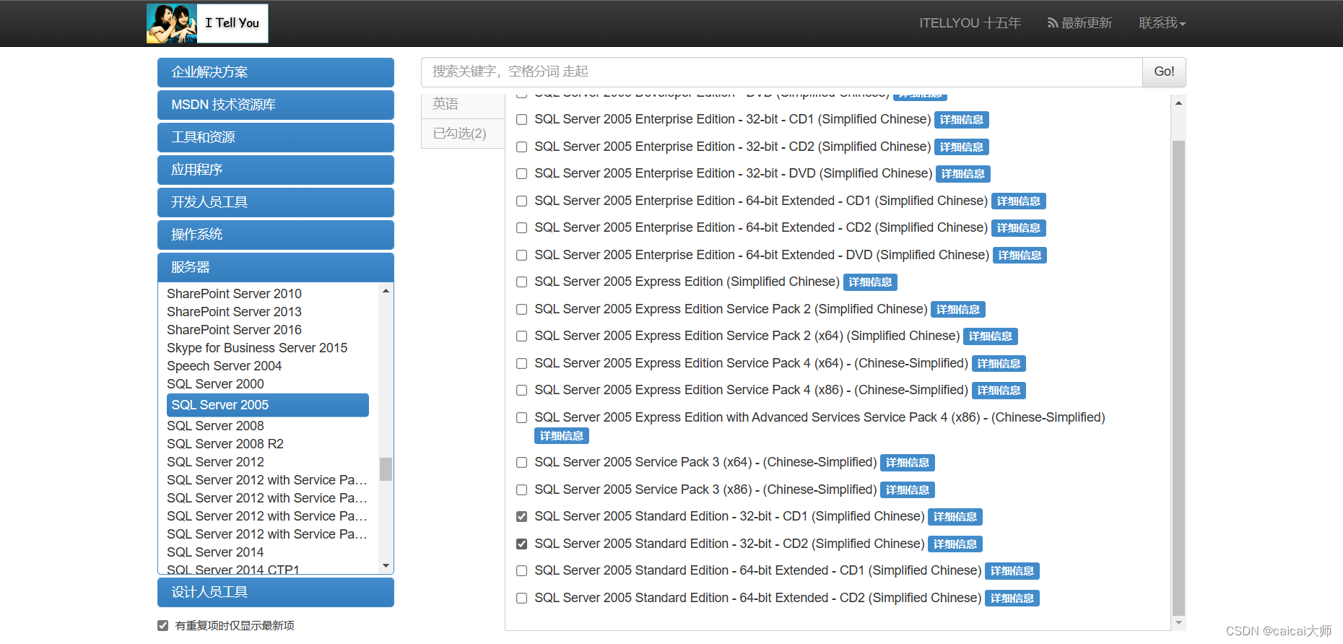The height and width of the screenshot is (644, 1343).
Task: Focus the keyword search field
Action: click(x=781, y=71)
